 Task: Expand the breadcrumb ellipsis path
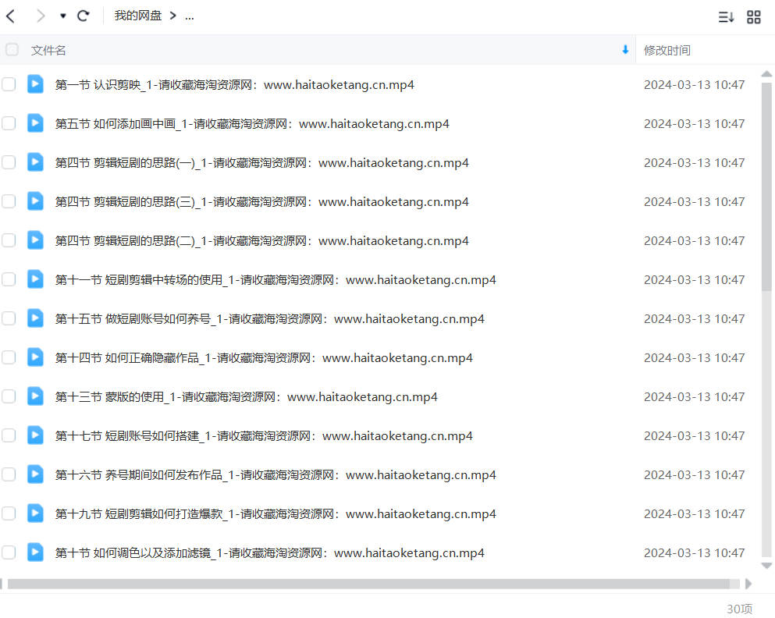tap(190, 17)
